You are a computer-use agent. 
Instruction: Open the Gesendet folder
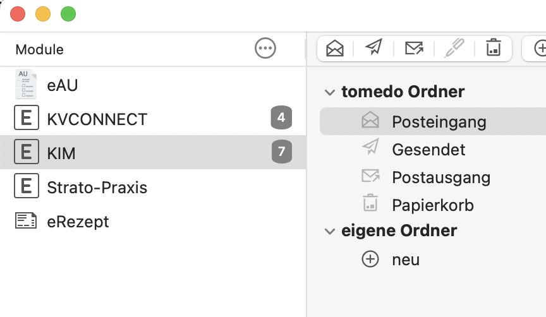[433, 149]
